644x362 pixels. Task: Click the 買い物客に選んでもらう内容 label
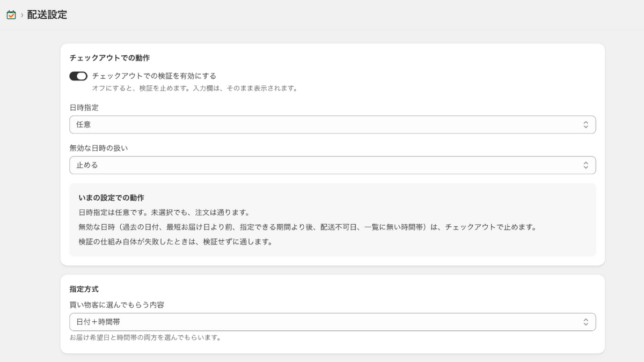[117, 305]
